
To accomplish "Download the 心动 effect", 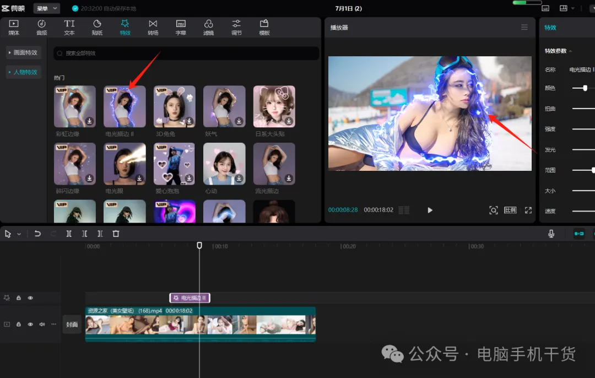I will pos(239,178).
